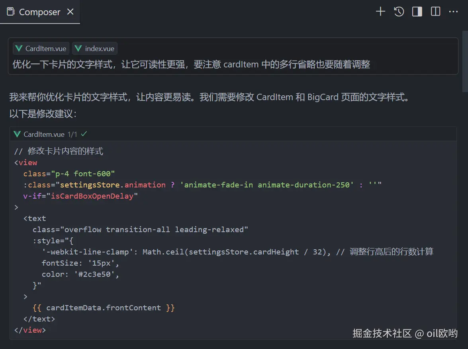Open the more actions ellipsis menu
This screenshot has width=468, height=349.
pos(453,12)
